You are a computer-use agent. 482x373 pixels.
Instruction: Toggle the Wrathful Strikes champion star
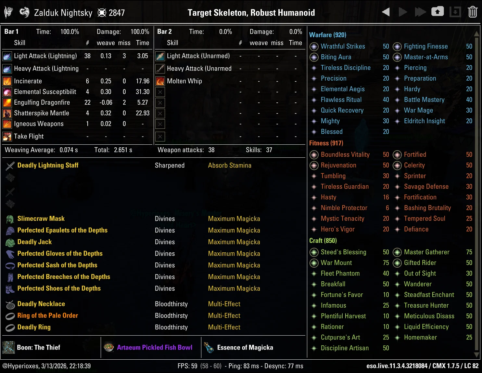314,47
